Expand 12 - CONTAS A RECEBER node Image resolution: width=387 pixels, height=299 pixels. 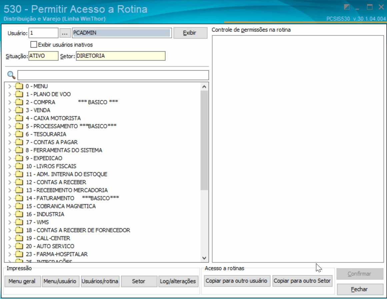(x=10, y=182)
